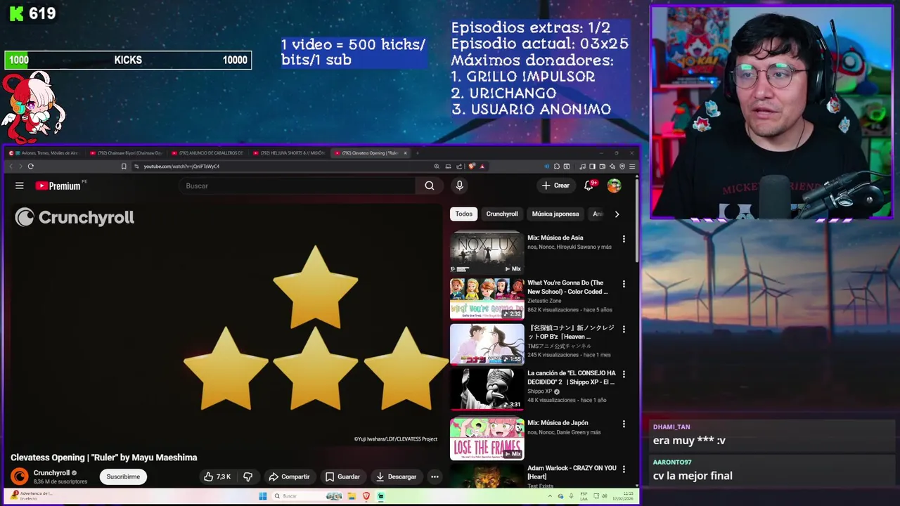The image size is (900, 506).
Task: Switch to the Chainsaw Biyori browser tab
Action: pyautogui.click(x=127, y=153)
